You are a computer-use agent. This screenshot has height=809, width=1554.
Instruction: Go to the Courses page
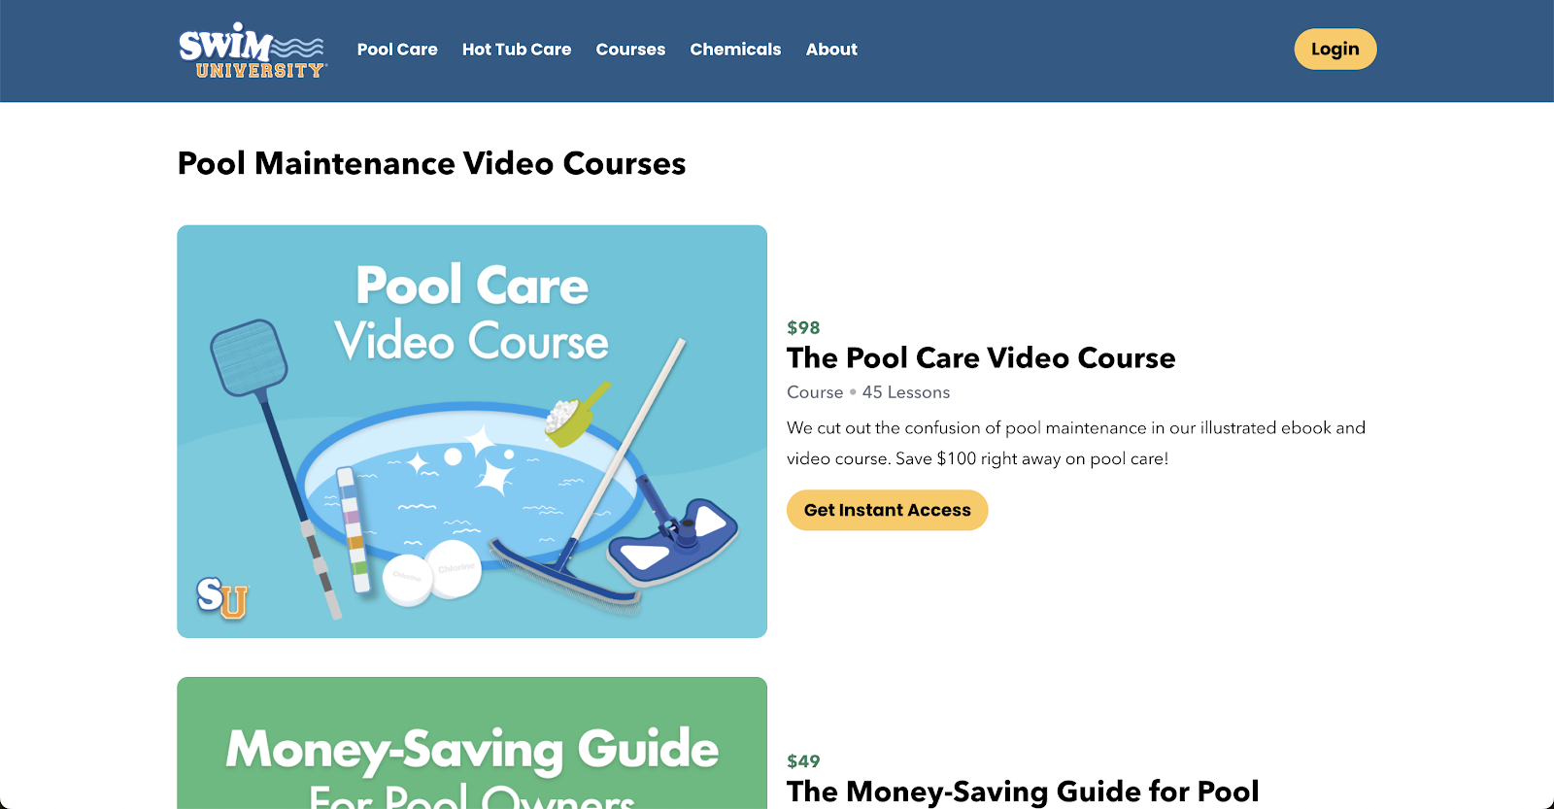pyautogui.click(x=630, y=50)
